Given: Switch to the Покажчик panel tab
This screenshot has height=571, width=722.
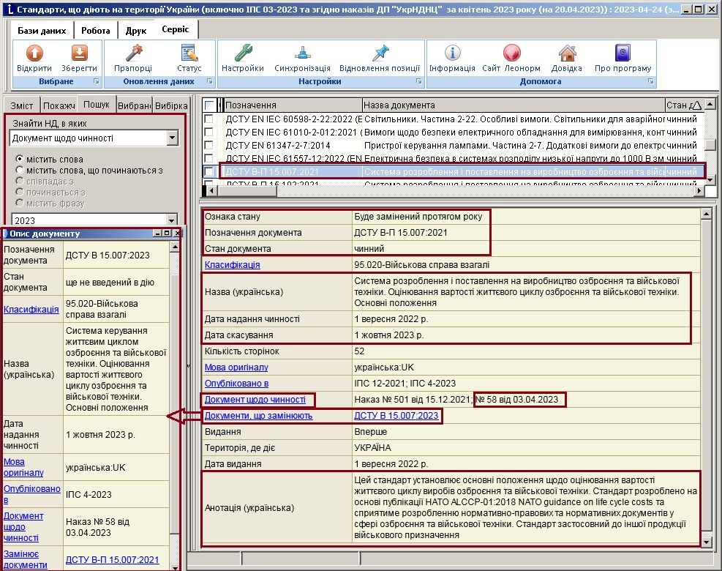Looking at the screenshot, I should [59, 105].
